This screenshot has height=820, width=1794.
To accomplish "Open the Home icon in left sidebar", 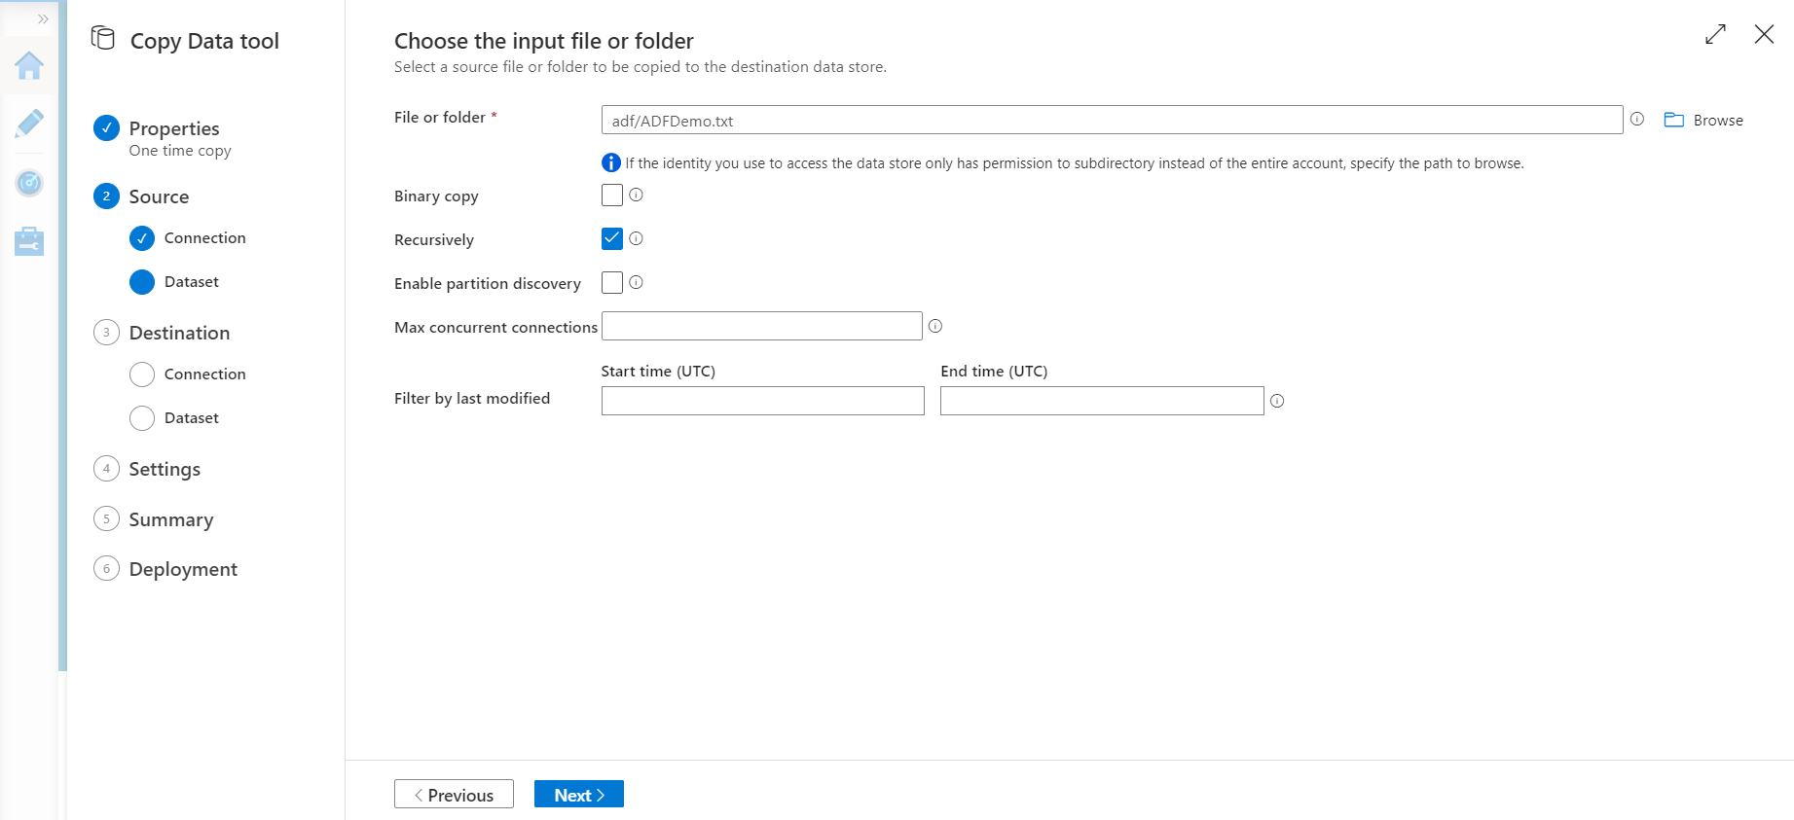I will pos(29,66).
